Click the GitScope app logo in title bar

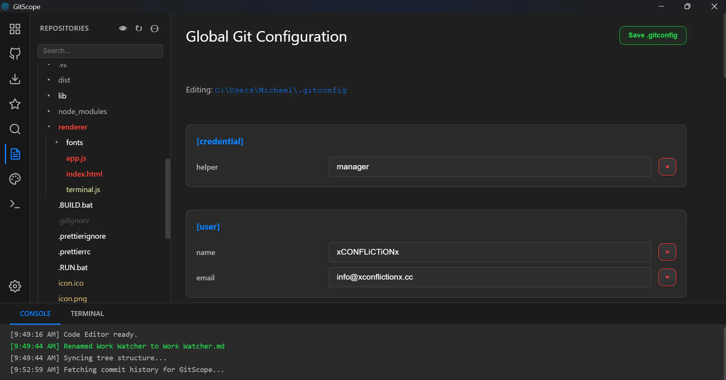pyautogui.click(x=5, y=6)
